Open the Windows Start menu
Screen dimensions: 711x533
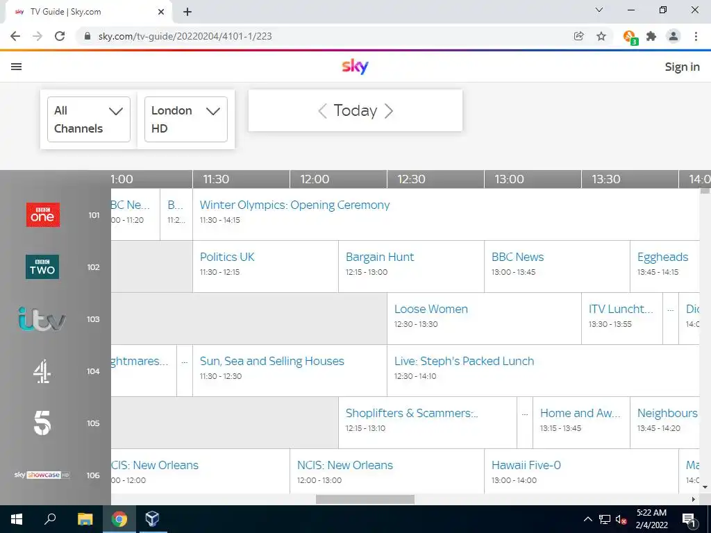[17, 519]
